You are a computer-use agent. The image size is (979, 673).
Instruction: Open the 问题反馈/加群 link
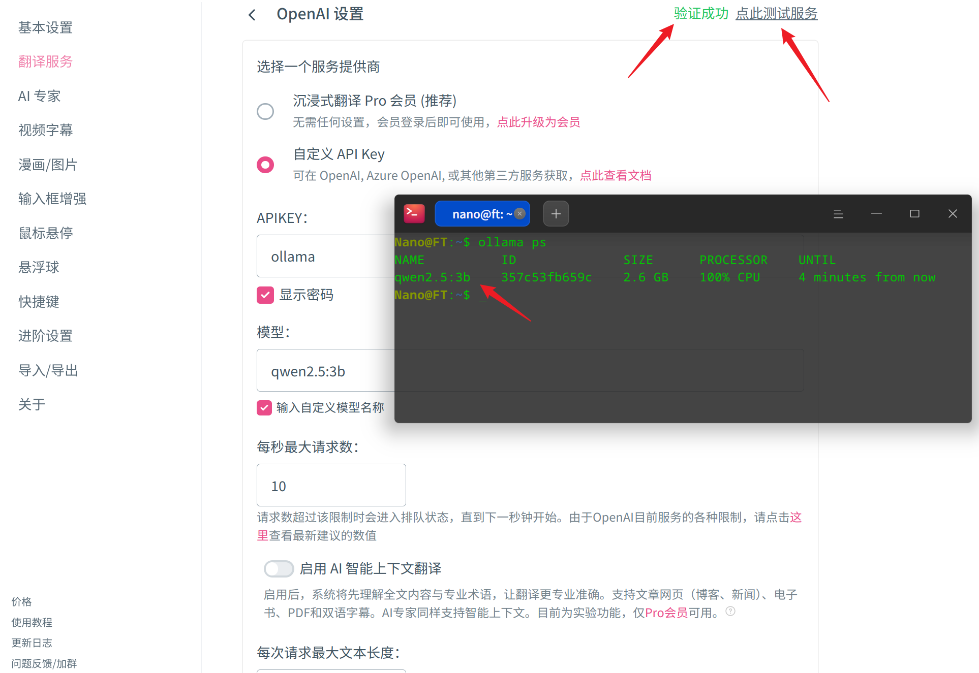44,663
